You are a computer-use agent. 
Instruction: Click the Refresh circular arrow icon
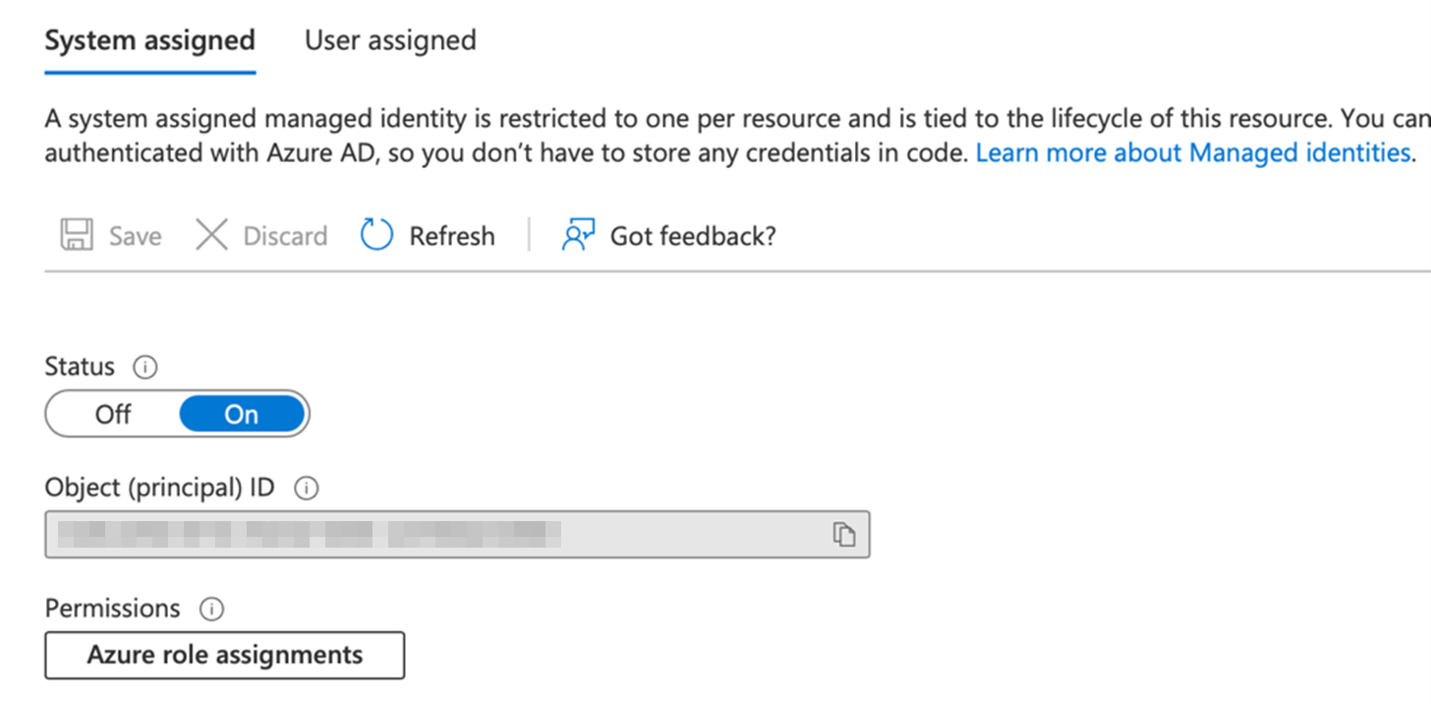[x=376, y=236]
